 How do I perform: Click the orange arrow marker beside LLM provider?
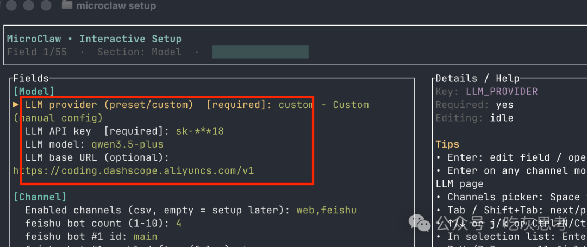pos(16,105)
